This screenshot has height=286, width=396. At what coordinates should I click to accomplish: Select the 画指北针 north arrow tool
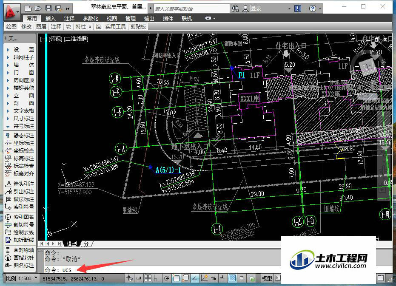20,258
